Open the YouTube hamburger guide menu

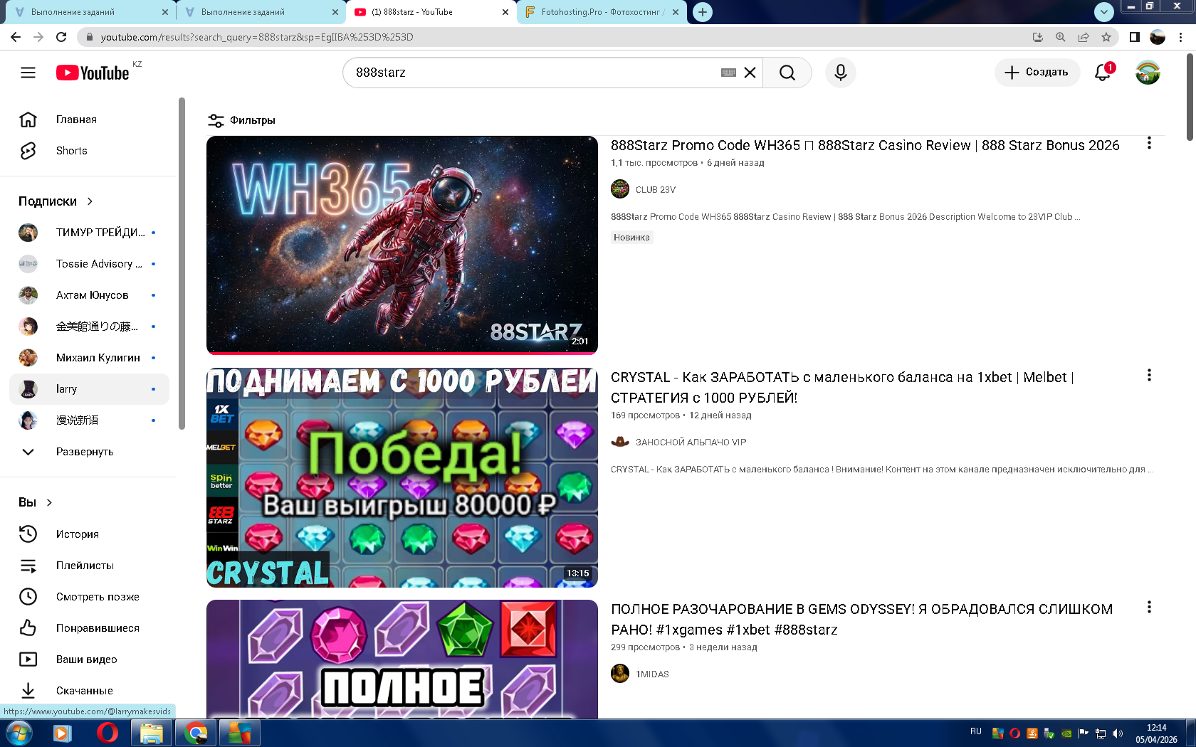28,73
